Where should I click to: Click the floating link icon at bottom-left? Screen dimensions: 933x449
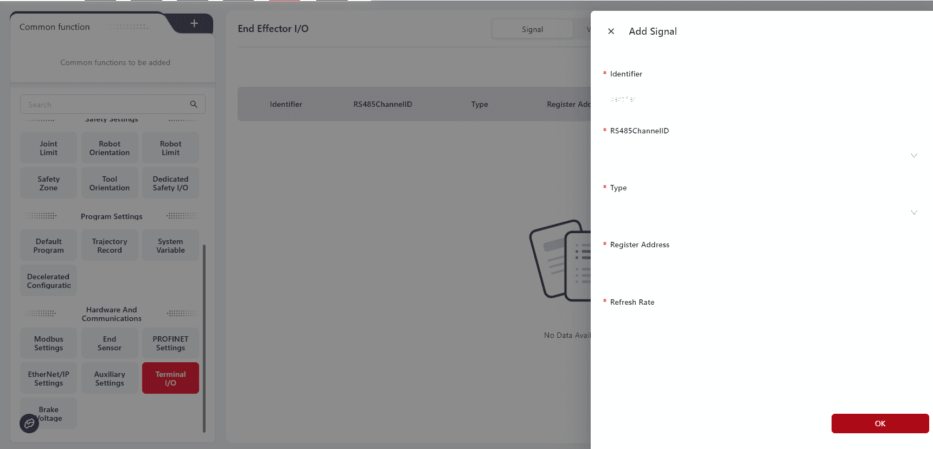(29, 424)
